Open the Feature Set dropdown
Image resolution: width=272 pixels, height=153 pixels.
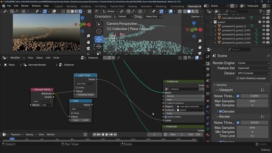click(x=253, y=68)
